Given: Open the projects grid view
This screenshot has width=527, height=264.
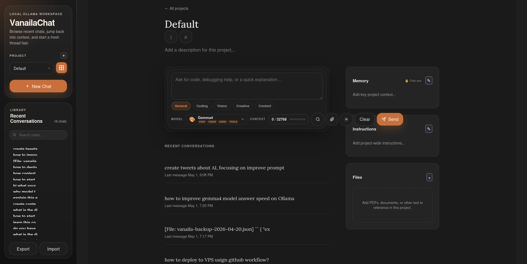Looking at the screenshot, I should pyautogui.click(x=61, y=68).
